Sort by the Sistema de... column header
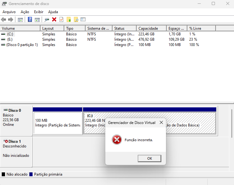The width and height of the screenshot is (234, 185). click(x=99, y=28)
